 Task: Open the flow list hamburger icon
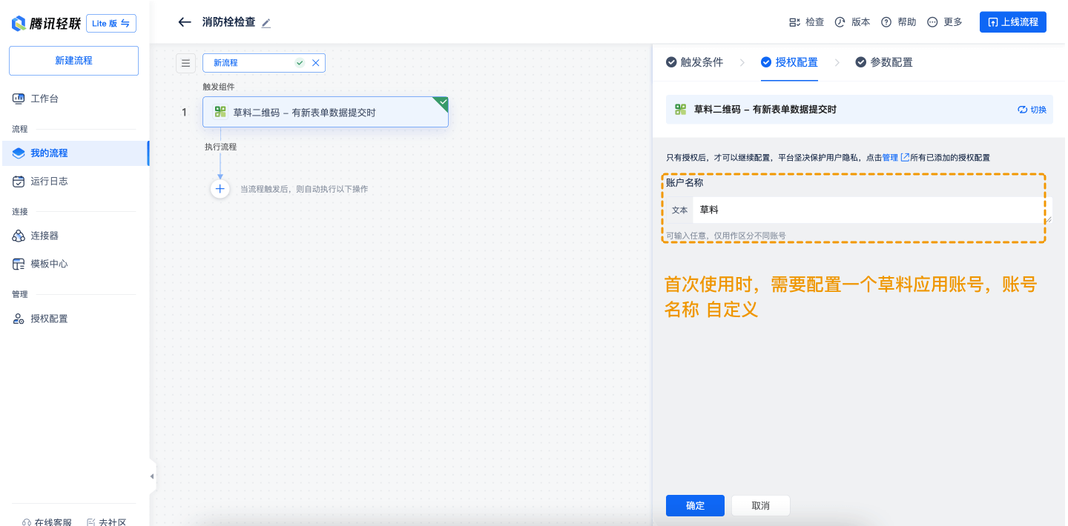[x=185, y=63]
